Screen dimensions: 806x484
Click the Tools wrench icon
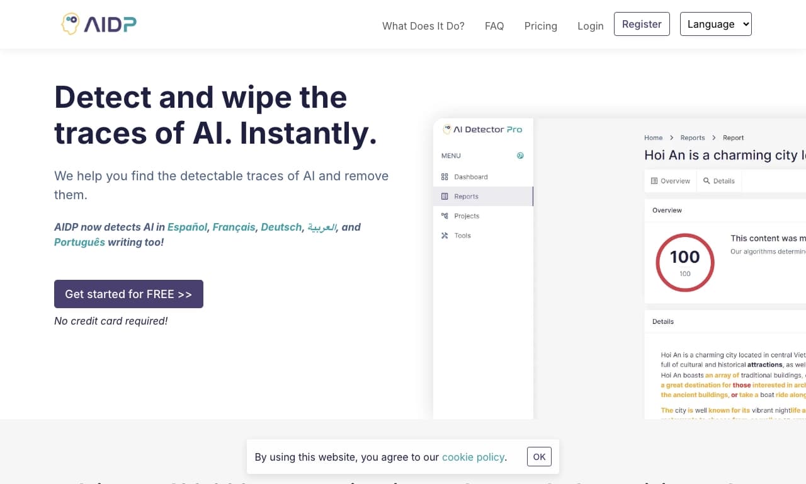[445, 236]
